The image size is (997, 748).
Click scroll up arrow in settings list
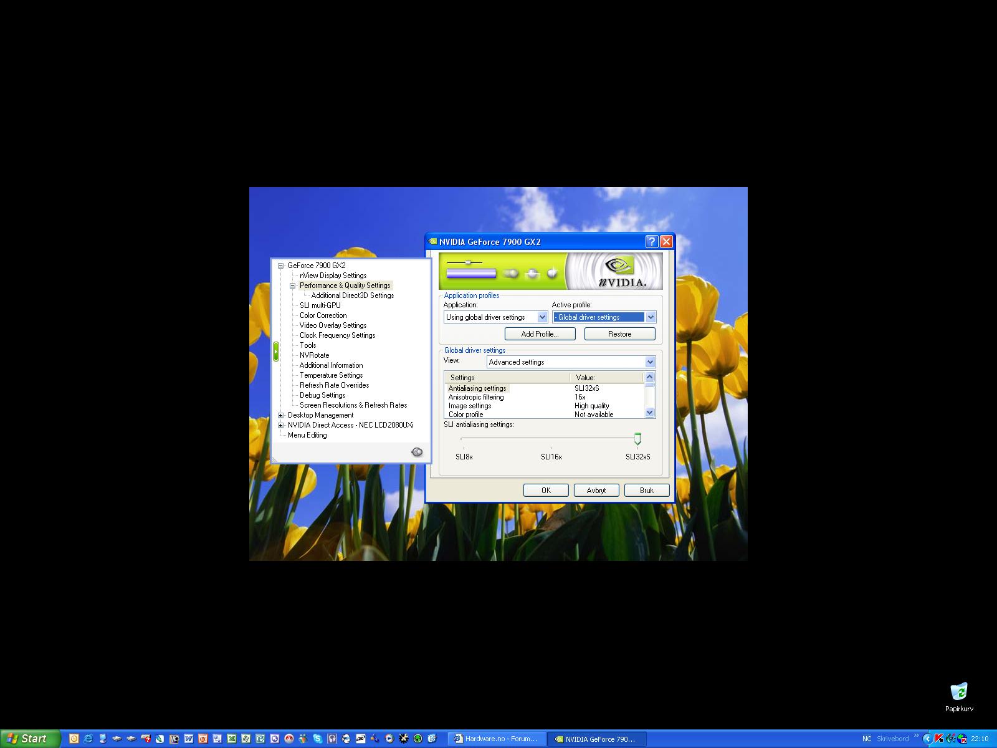pos(650,376)
